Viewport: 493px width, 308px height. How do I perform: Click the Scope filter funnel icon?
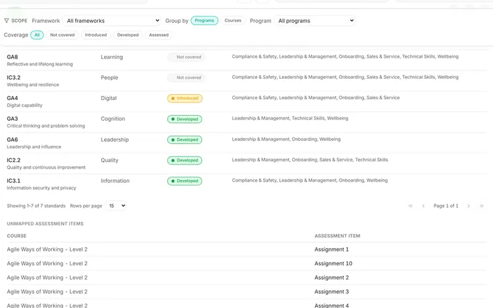(x=6, y=21)
